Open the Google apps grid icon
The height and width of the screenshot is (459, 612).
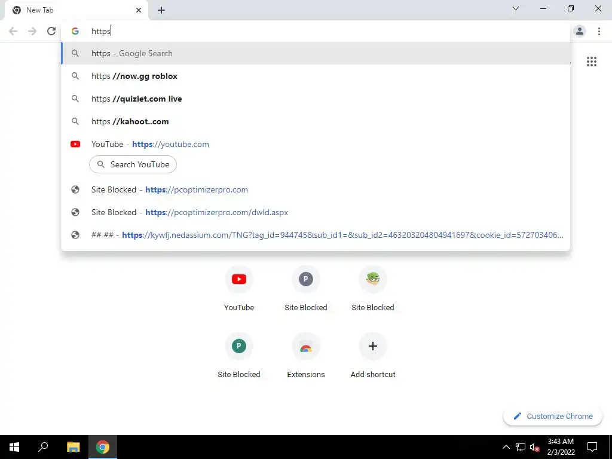click(591, 62)
